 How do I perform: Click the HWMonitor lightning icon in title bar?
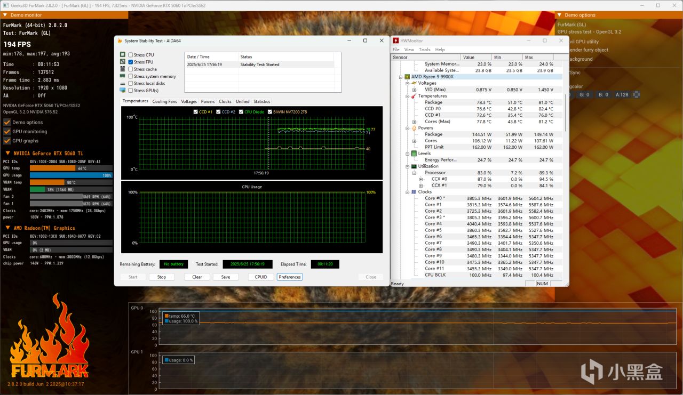[x=396, y=41]
